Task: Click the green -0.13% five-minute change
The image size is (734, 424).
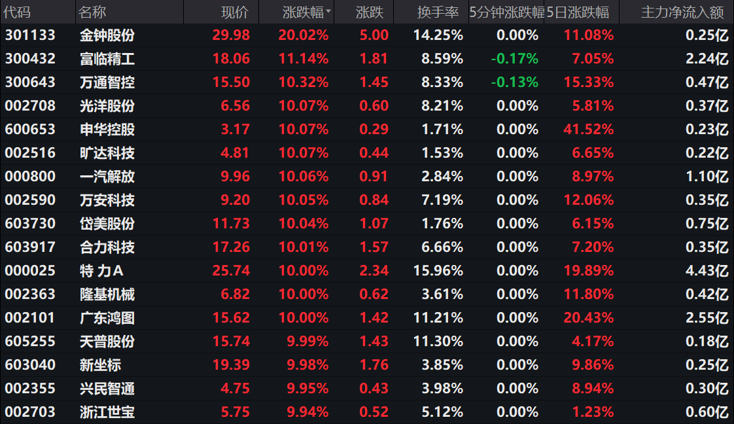Action: pyautogui.click(x=514, y=82)
